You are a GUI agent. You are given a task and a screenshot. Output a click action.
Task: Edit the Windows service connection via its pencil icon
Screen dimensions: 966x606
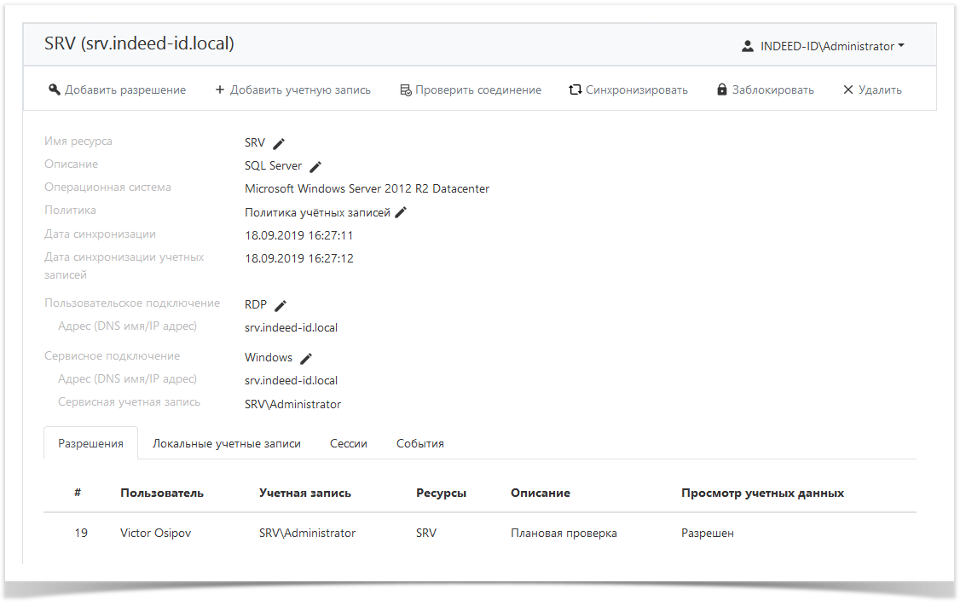(x=306, y=357)
